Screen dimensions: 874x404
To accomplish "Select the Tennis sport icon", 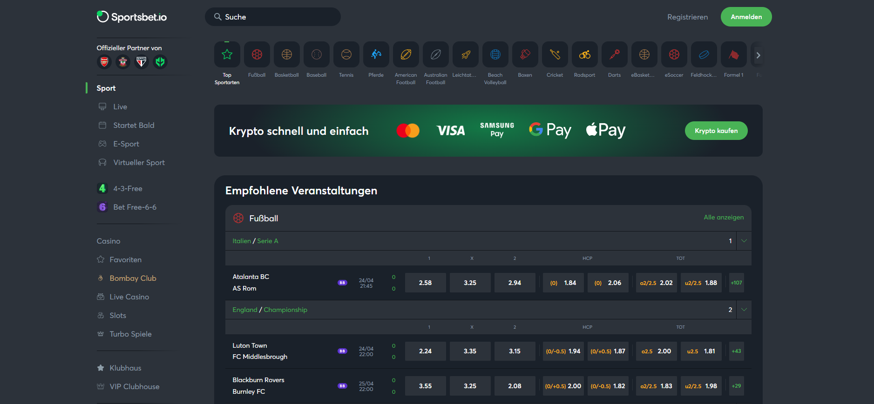I will pos(346,55).
